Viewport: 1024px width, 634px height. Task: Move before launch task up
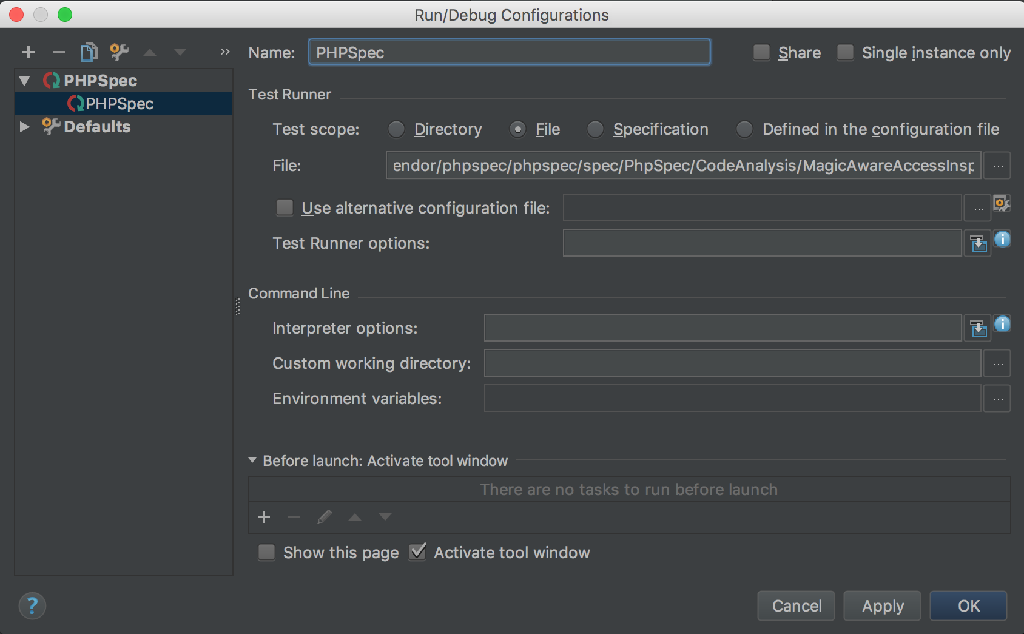click(355, 517)
